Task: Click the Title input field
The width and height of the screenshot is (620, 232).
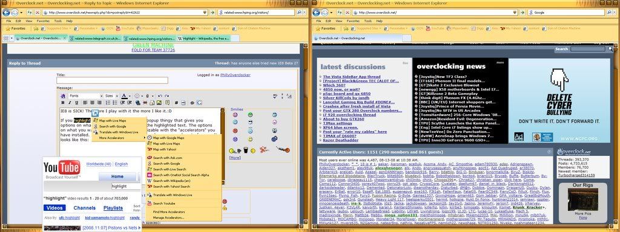Action: (112, 80)
